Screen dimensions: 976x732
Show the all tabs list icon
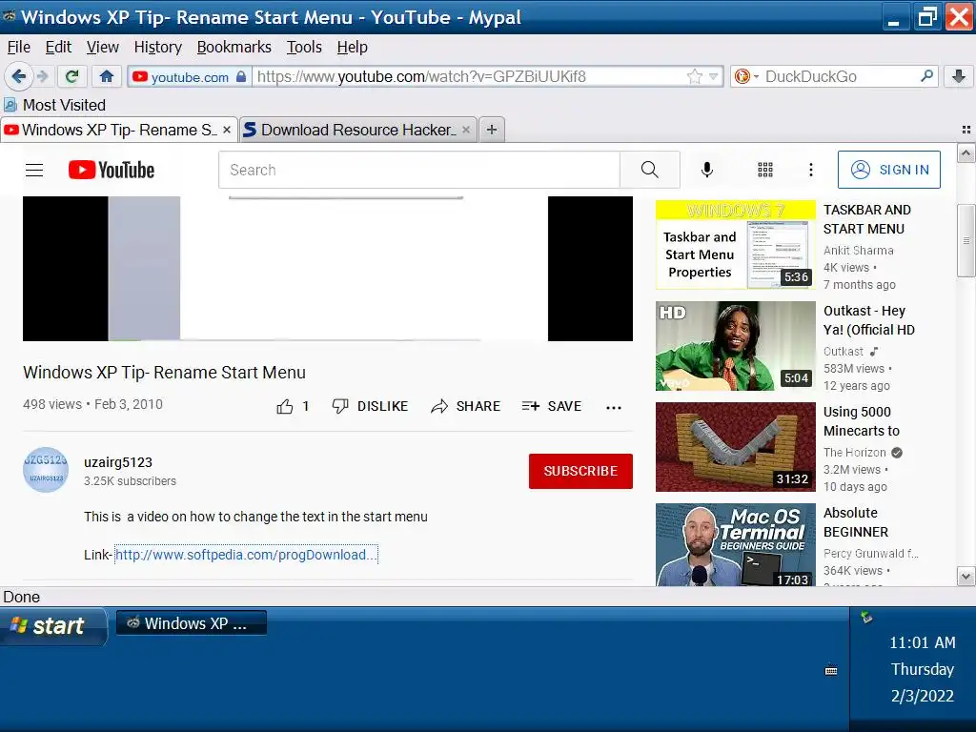pos(966,130)
